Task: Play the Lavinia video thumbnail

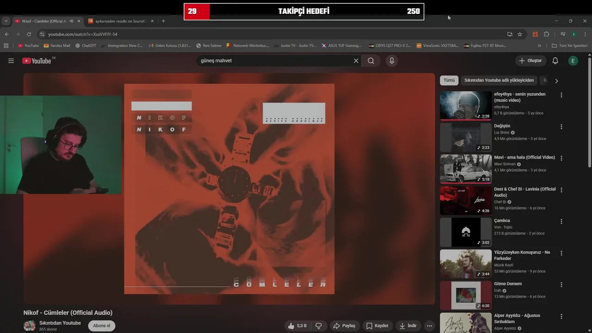Action: [466, 201]
